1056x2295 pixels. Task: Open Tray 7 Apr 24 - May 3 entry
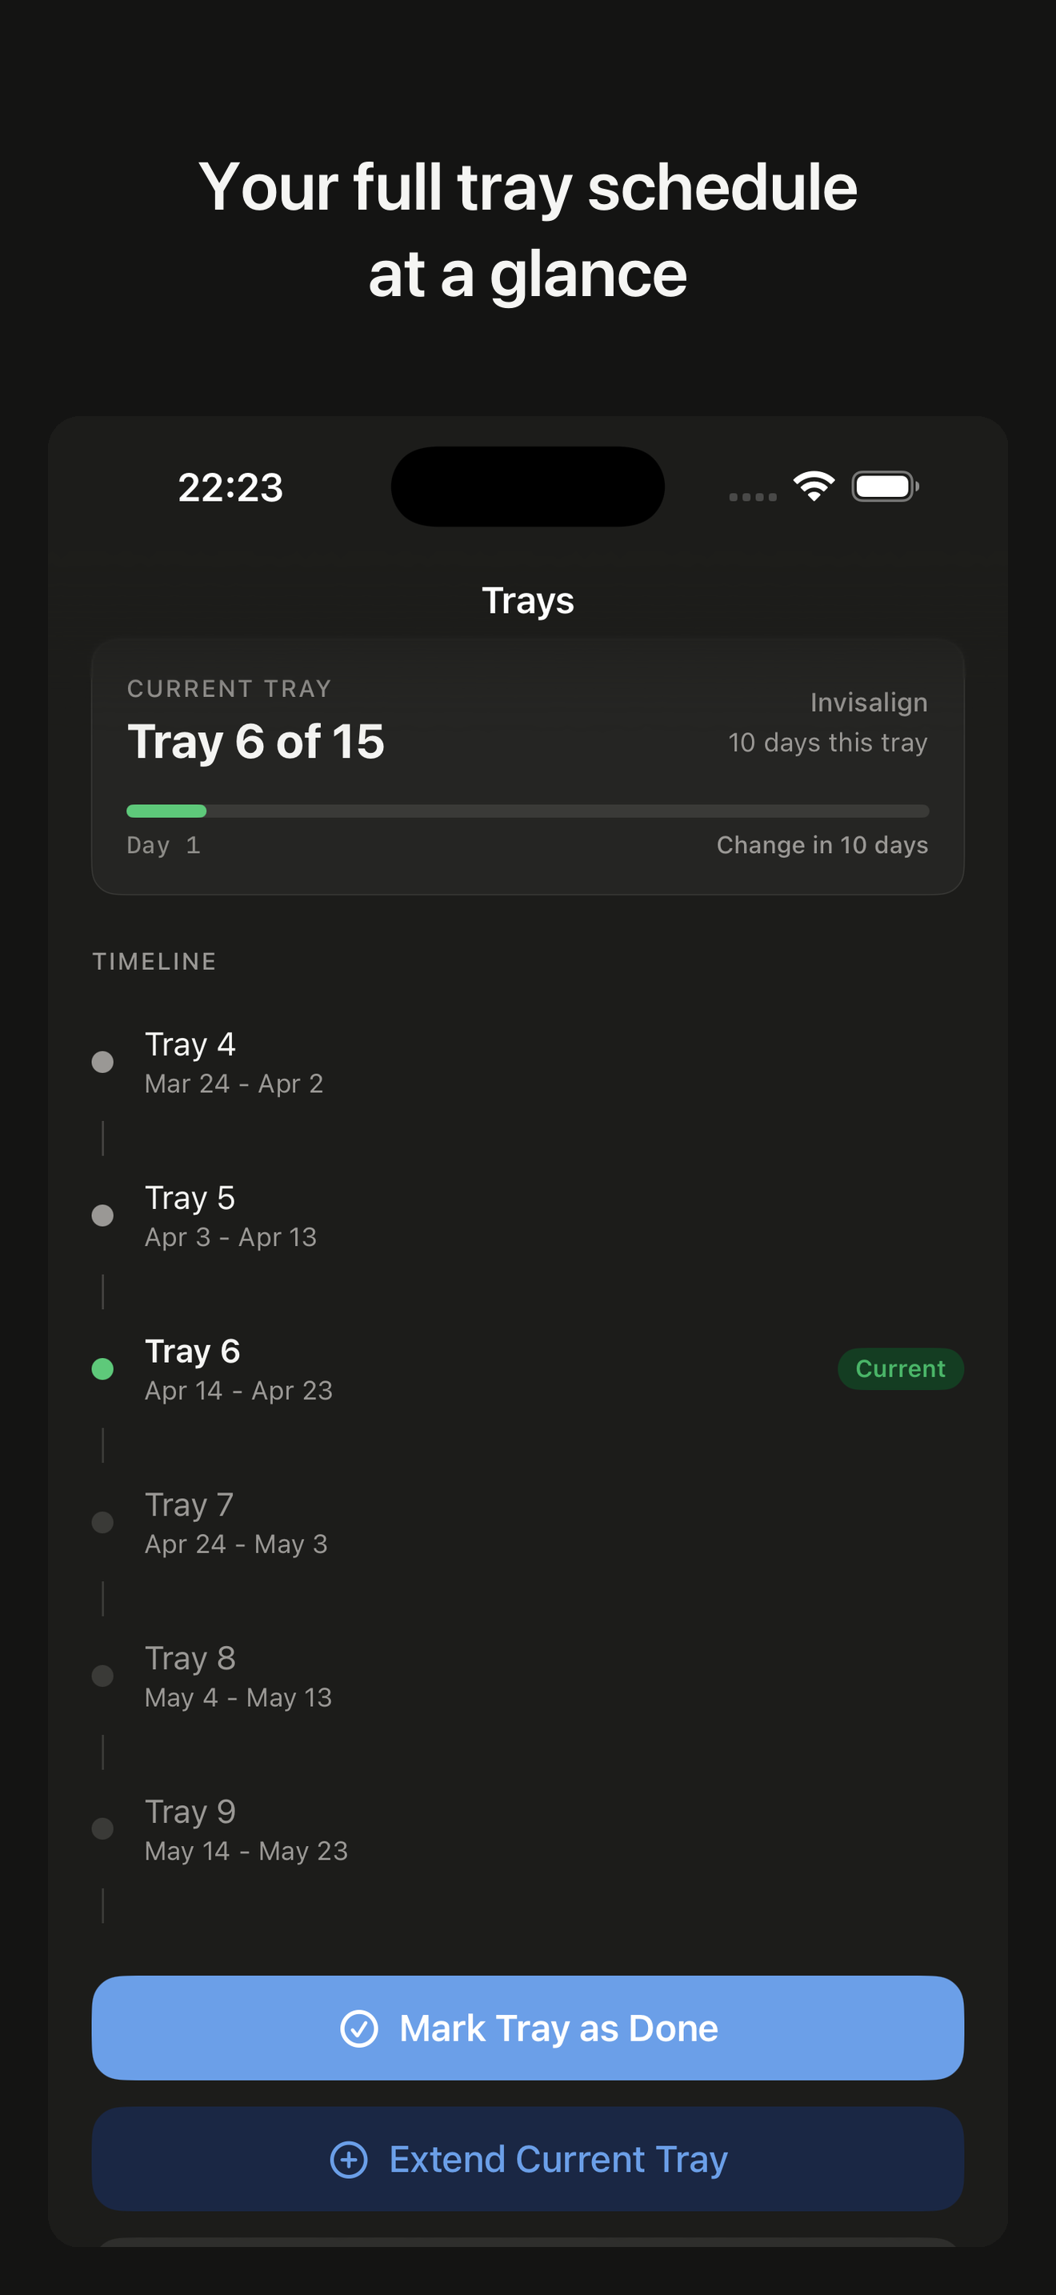coord(236,1524)
